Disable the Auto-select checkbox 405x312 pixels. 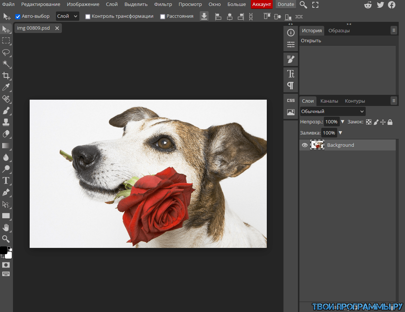(x=18, y=16)
